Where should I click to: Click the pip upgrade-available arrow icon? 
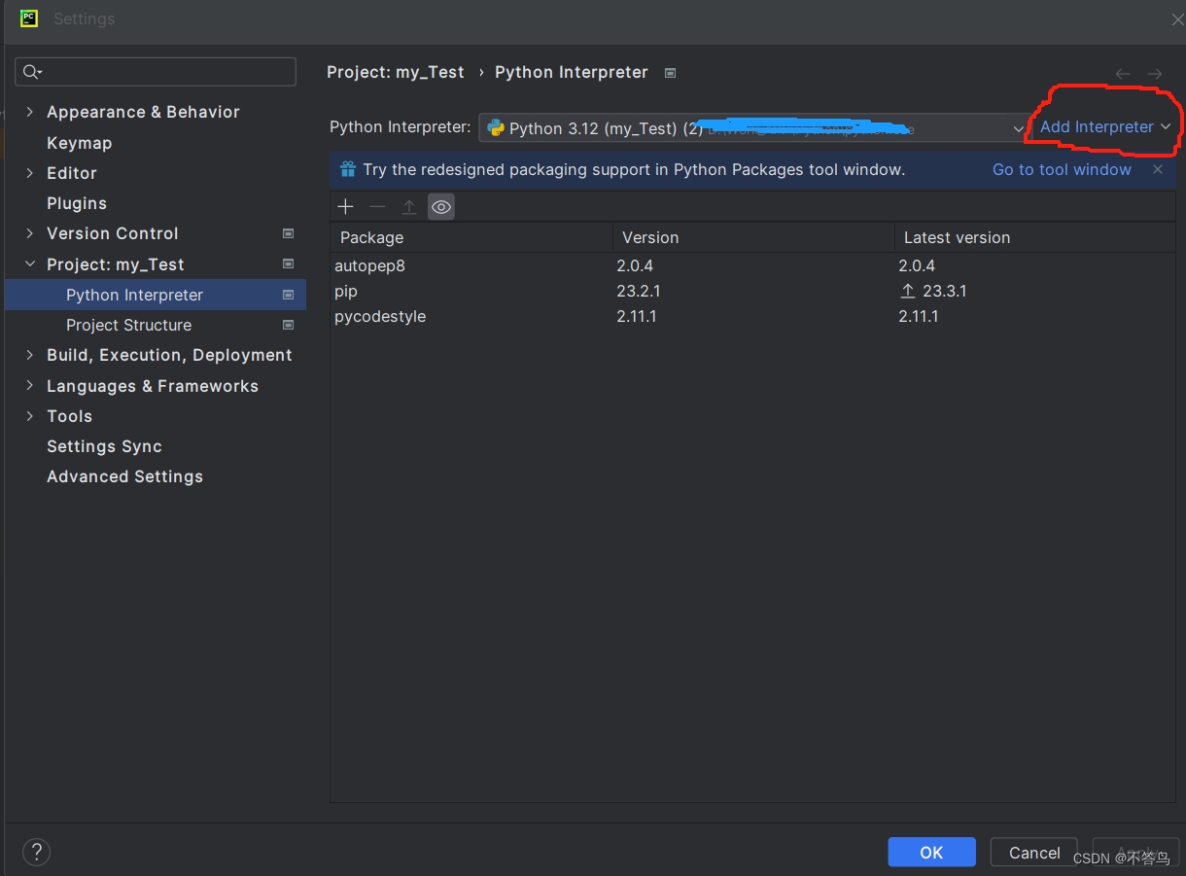pyautogui.click(x=907, y=291)
